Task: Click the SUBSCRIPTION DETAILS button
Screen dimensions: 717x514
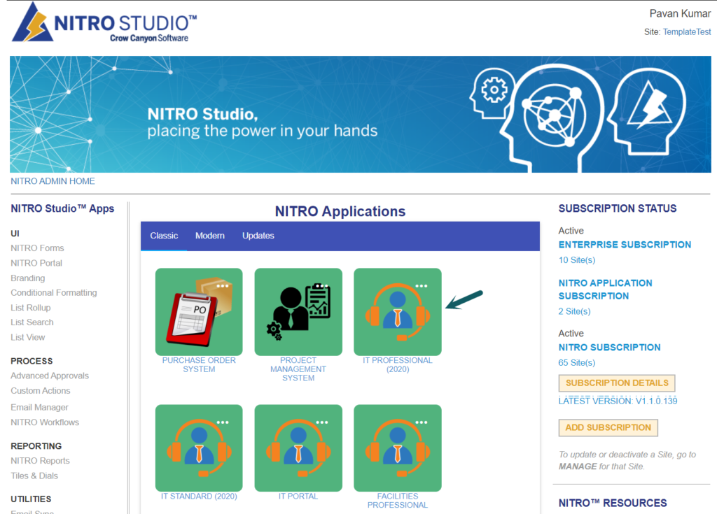Action: (x=616, y=383)
